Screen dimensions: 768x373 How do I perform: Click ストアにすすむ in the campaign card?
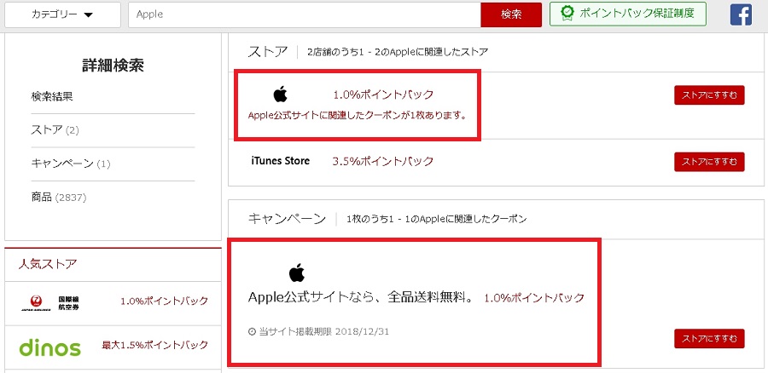[x=709, y=338]
